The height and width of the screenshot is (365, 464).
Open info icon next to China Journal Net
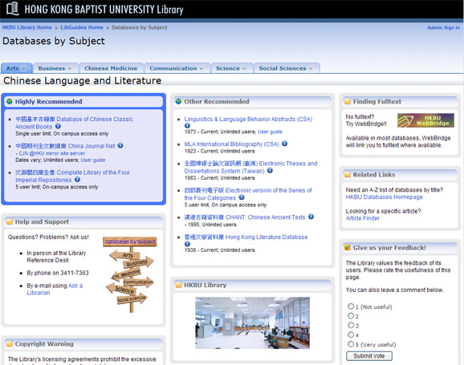click(120, 145)
